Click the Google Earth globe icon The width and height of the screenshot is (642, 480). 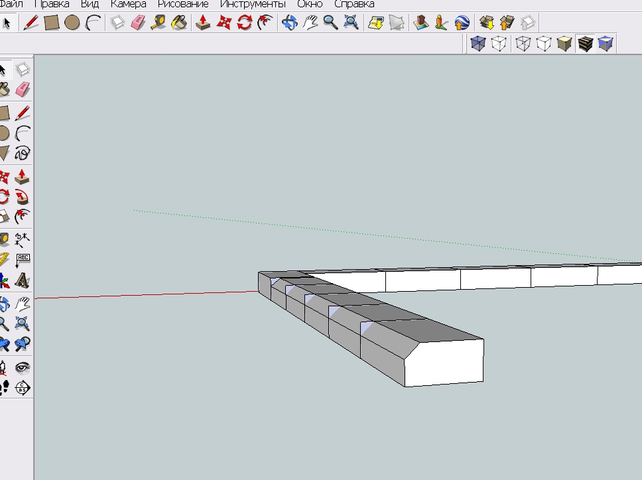[462, 23]
